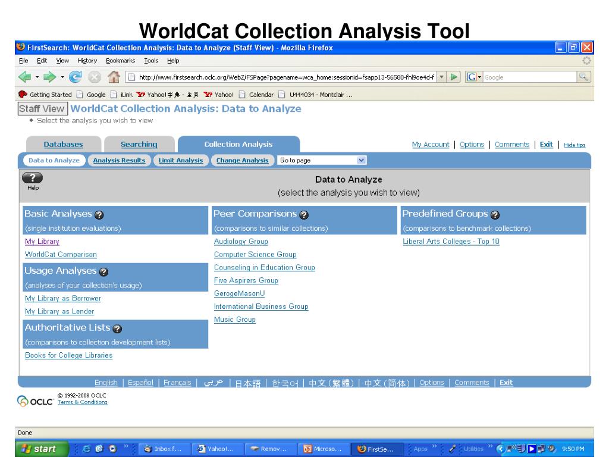Open the Tools menu
The height and width of the screenshot is (457, 609).
[x=151, y=61]
